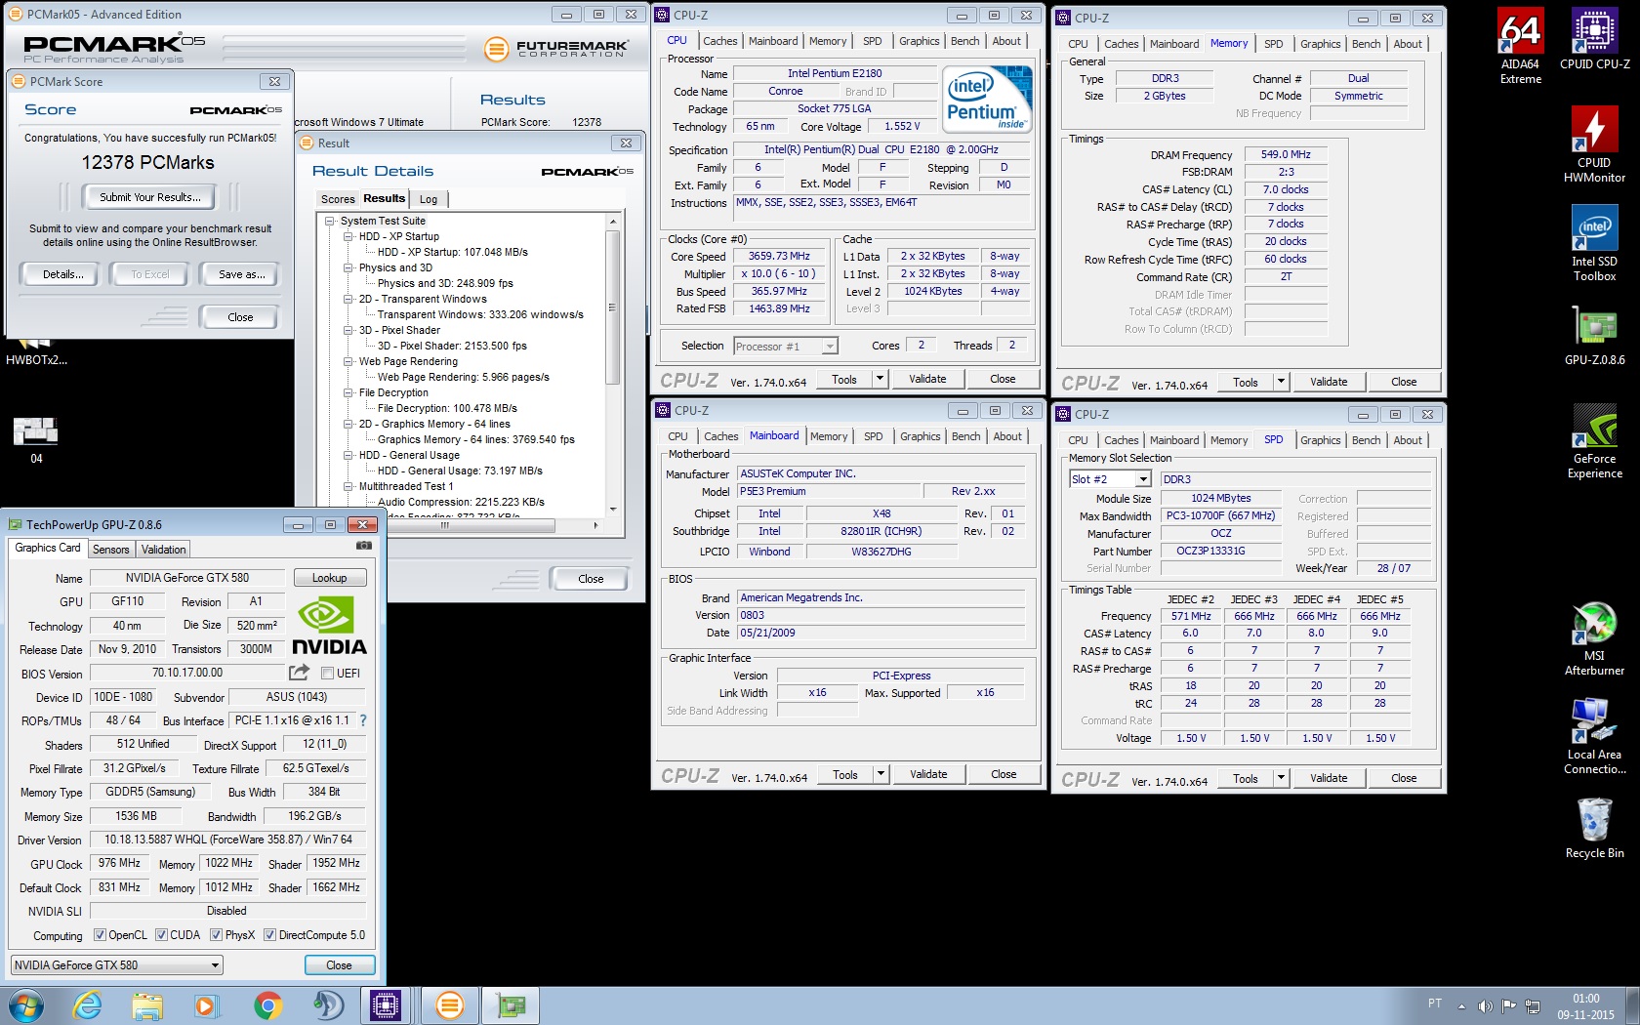Click the results tree horizontal scrollbar
Screen dimensions: 1640x1025
pyautogui.click(x=459, y=526)
